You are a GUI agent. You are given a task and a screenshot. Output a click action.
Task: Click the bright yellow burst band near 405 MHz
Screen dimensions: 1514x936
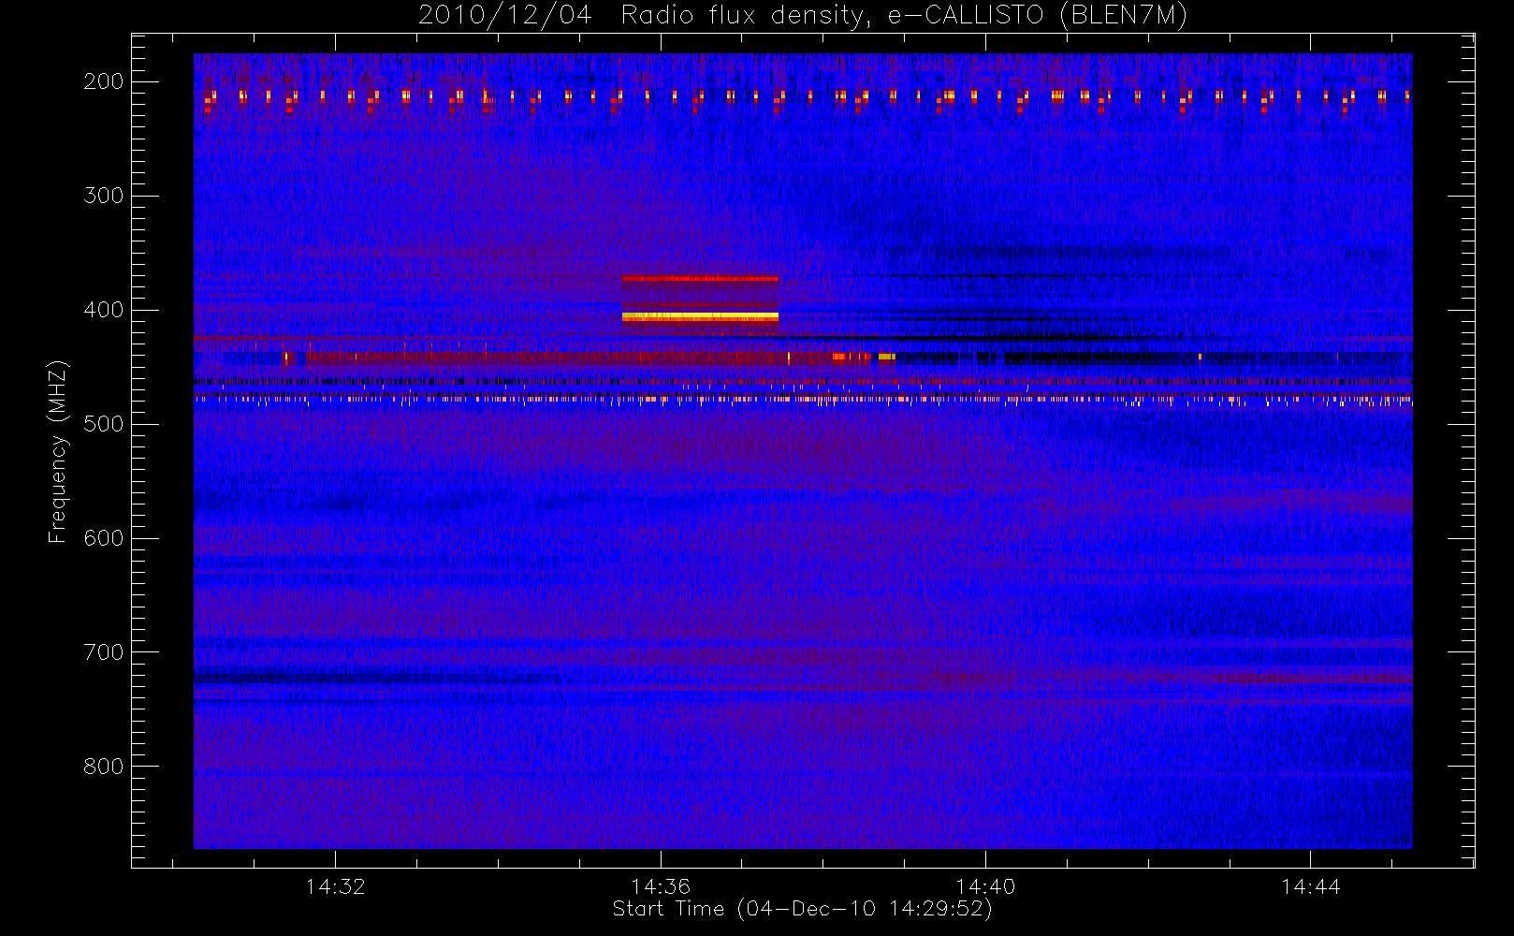pyautogui.click(x=700, y=317)
